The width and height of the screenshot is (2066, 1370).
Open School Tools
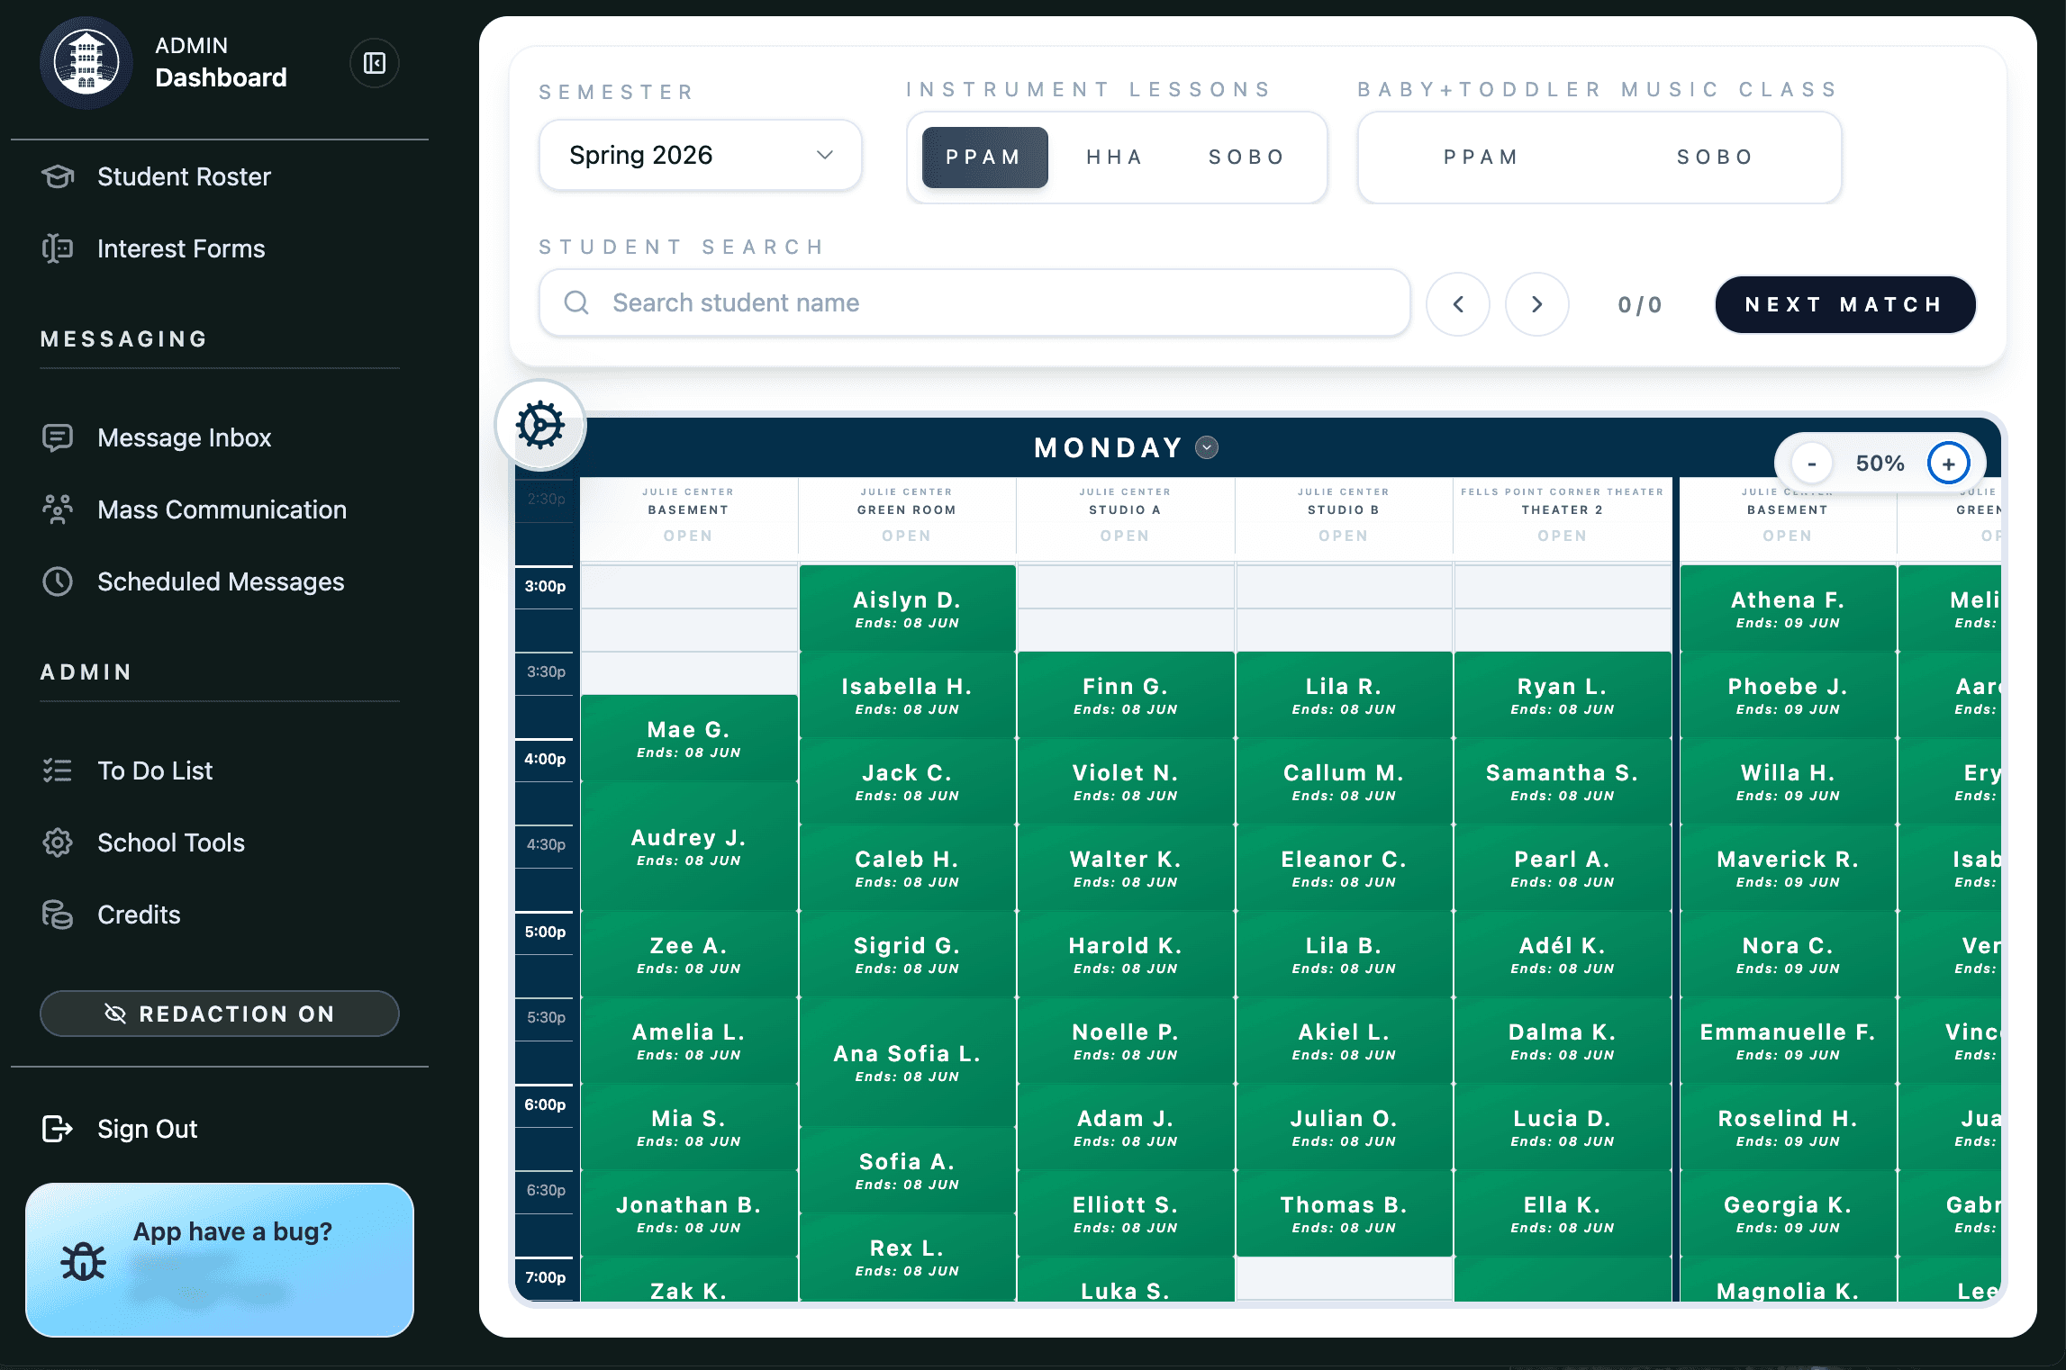[x=170, y=843]
